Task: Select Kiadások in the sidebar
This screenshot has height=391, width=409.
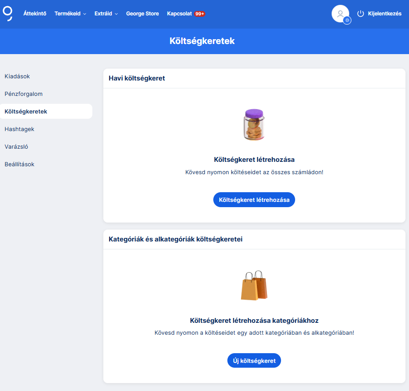Action: (17, 77)
